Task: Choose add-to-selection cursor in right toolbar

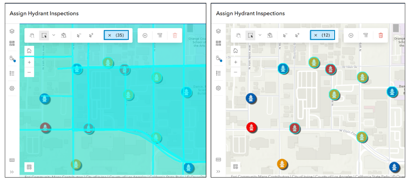Action: point(297,35)
